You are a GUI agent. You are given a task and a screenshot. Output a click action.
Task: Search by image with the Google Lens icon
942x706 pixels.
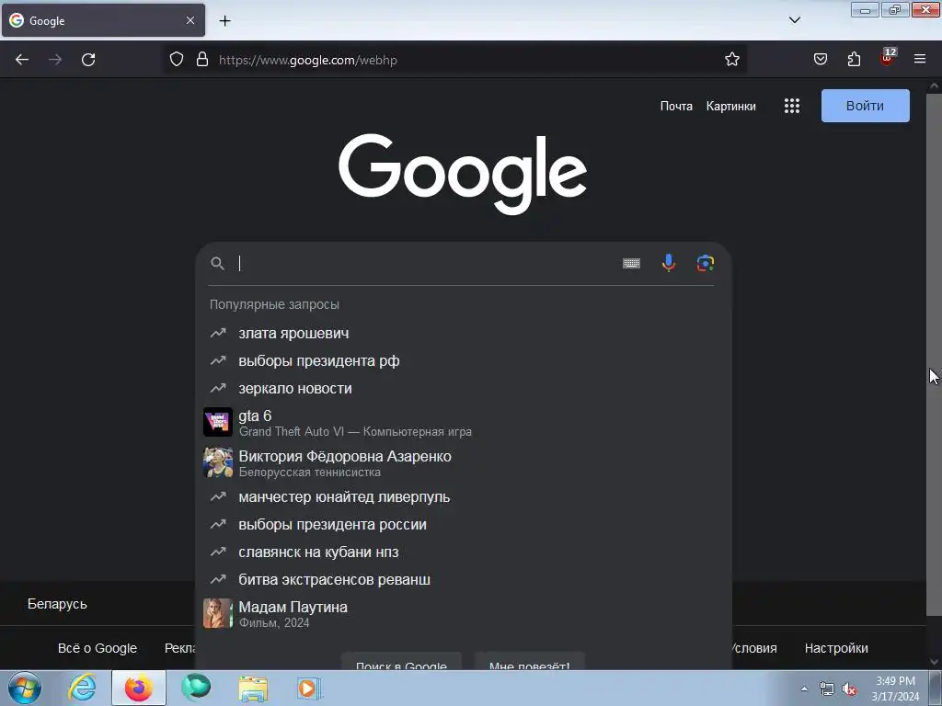click(x=706, y=263)
